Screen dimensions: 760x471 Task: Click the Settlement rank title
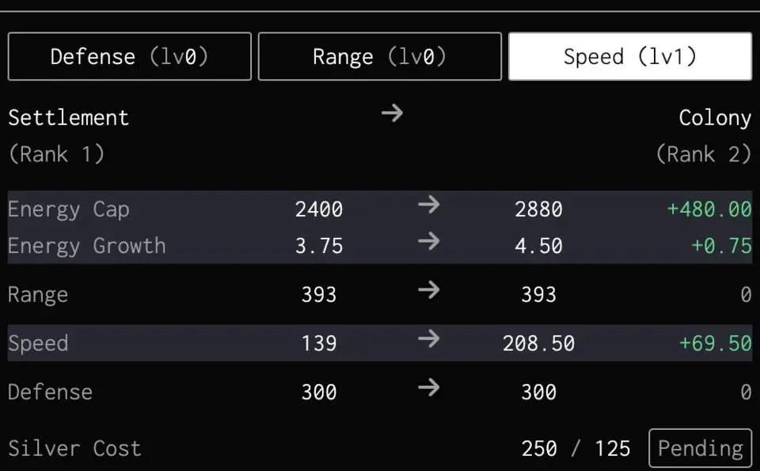pyautogui.click(x=68, y=118)
